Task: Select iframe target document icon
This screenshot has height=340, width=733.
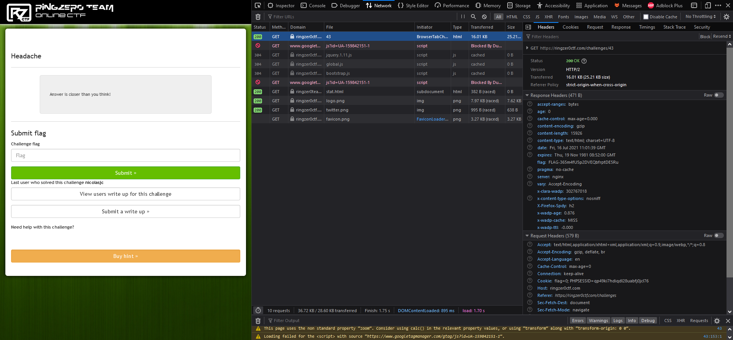Action: pos(694,5)
